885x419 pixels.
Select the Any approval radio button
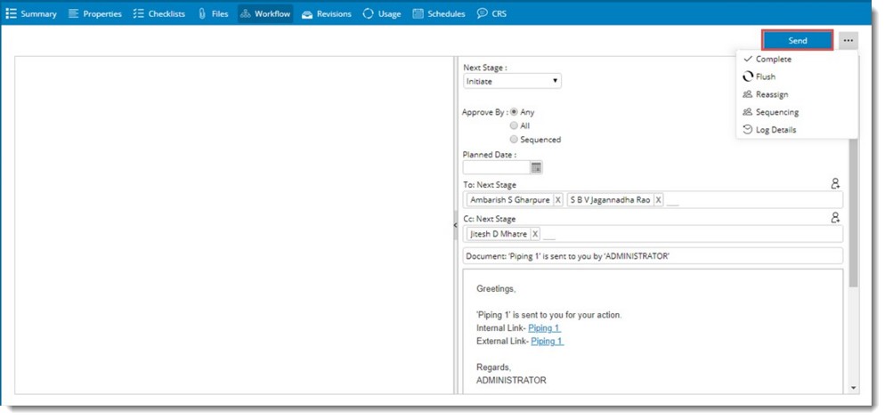(x=514, y=112)
